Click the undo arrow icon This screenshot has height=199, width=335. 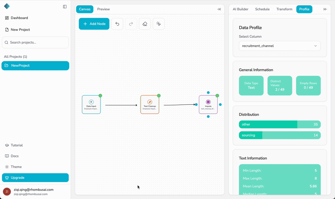[117, 24]
